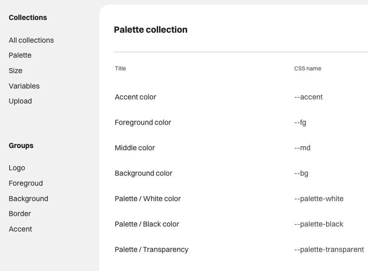Click the Middle color entry
Screen dimensions: 368x271
tap(135, 148)
